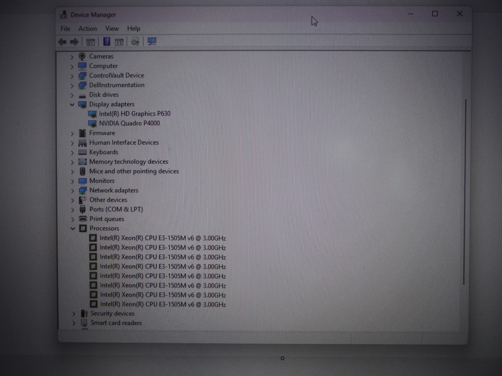This screenshot has height=376, width=502.
Task: Select Intel(R) HD Graphics P630
Action: click(135, 114)
